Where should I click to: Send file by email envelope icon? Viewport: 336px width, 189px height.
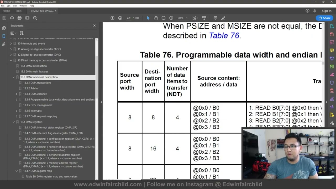(27, 18)
